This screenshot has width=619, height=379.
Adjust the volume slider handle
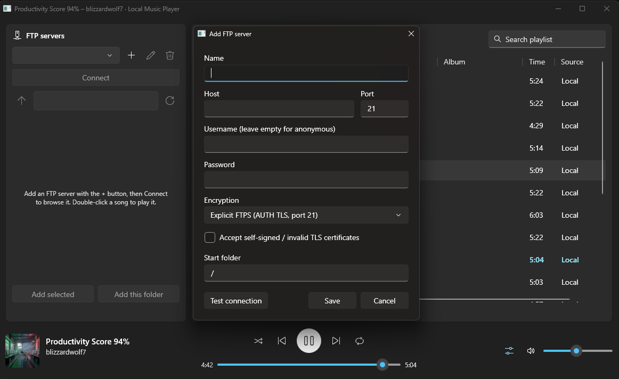click(576, 351)
